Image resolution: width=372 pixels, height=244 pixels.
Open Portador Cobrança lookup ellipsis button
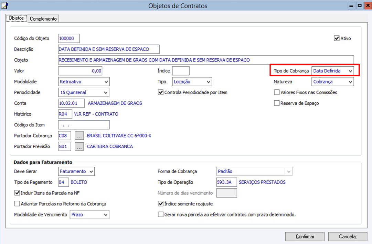pyautogui.click(x=79, y=136)
